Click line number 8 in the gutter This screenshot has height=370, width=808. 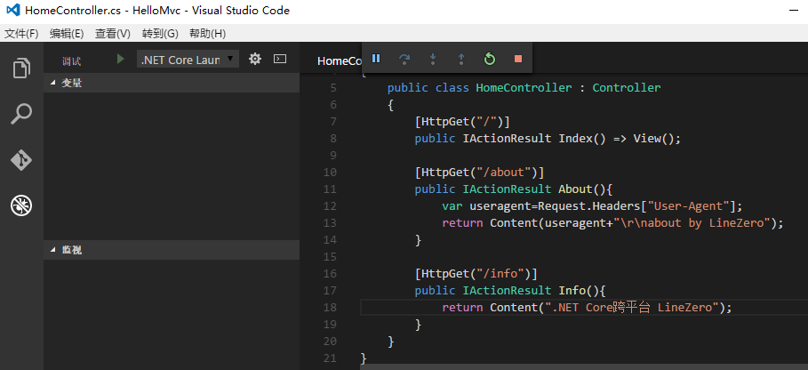332,138
